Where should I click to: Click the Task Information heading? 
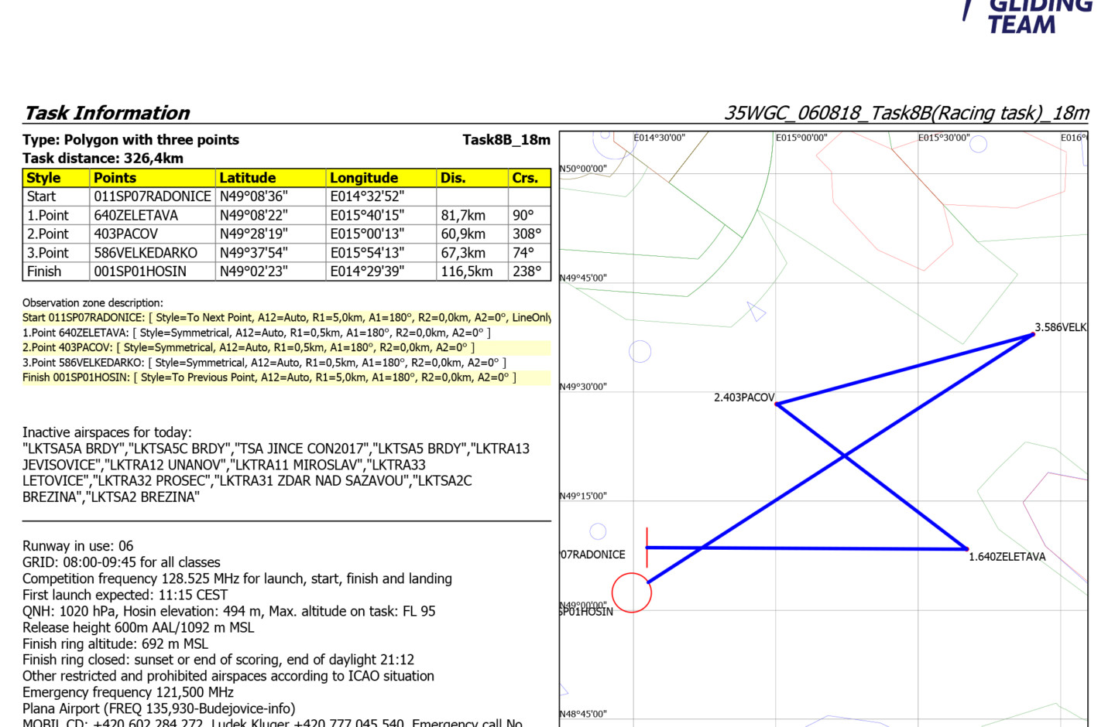click(x=107, y=113)
